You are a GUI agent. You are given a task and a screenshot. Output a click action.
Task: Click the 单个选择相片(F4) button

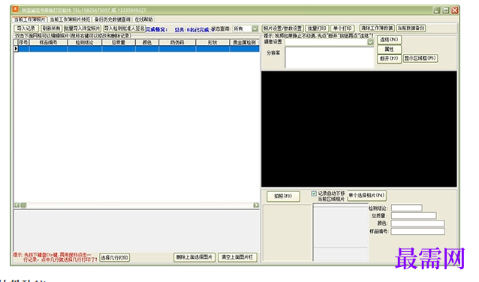pos(366,195)
